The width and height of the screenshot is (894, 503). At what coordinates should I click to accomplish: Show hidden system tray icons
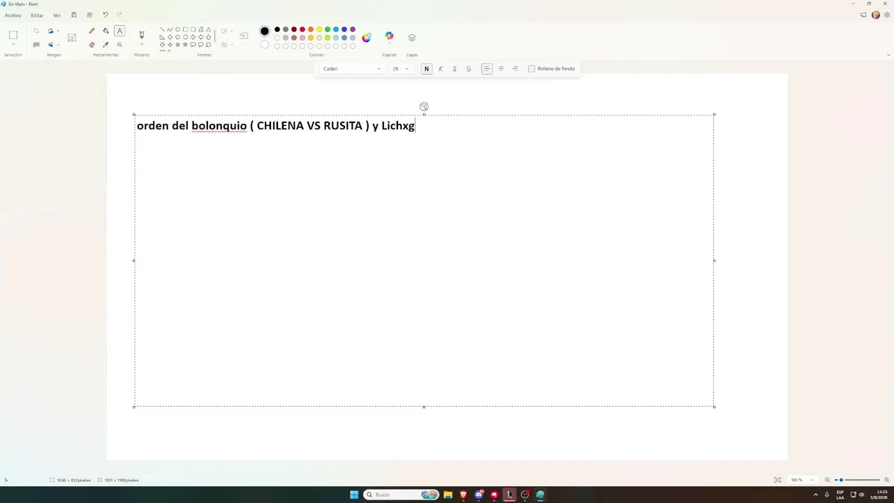point(816,495)
